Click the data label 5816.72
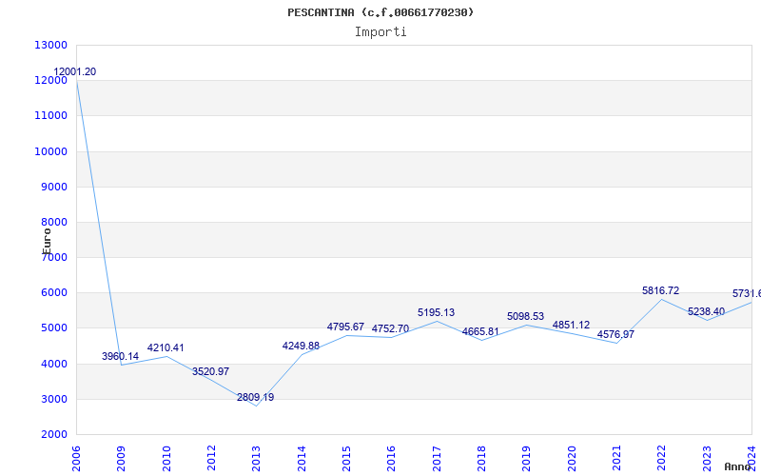761x476 pixels. pyautogui.click(x=660, y=291)
